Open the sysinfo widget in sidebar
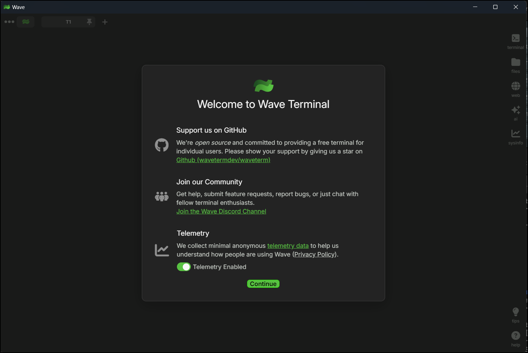This screenshot has width=528, height=353. click(515, 137)
